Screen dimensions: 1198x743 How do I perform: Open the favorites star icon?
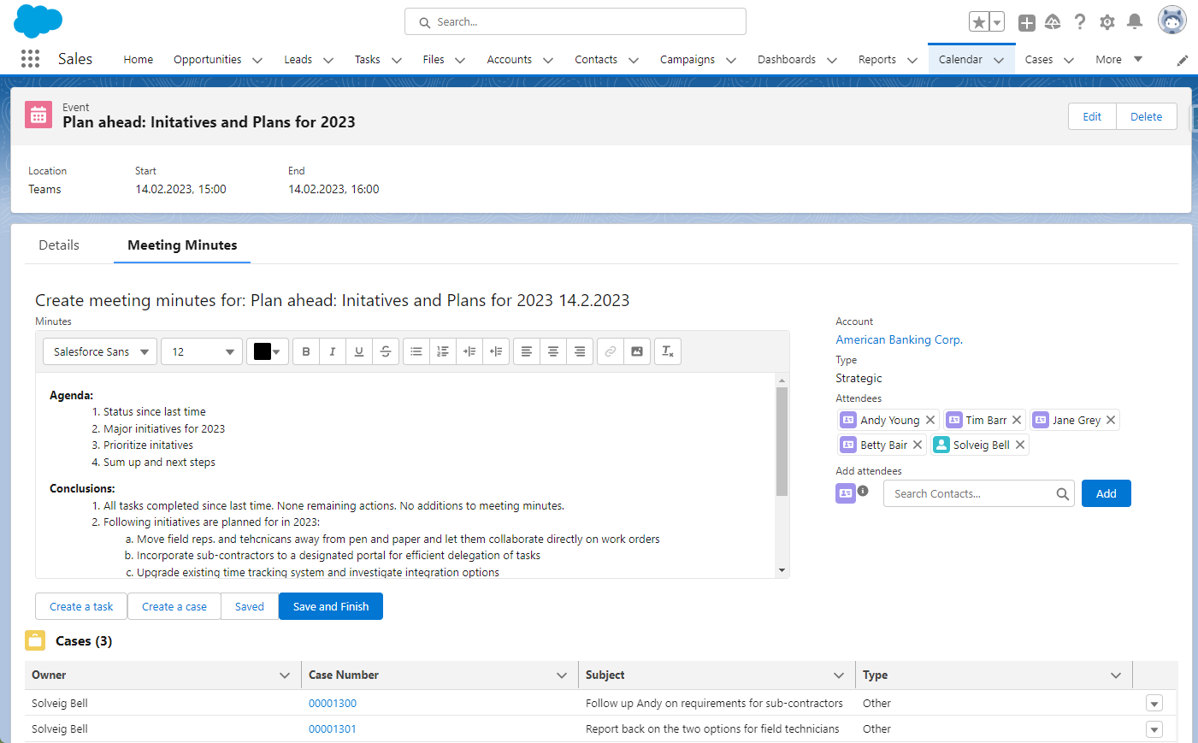(x=979, y=22)
